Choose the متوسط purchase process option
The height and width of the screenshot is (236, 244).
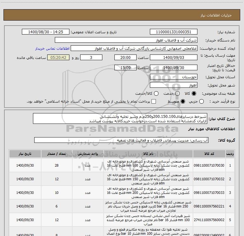(x=183, y=101)
